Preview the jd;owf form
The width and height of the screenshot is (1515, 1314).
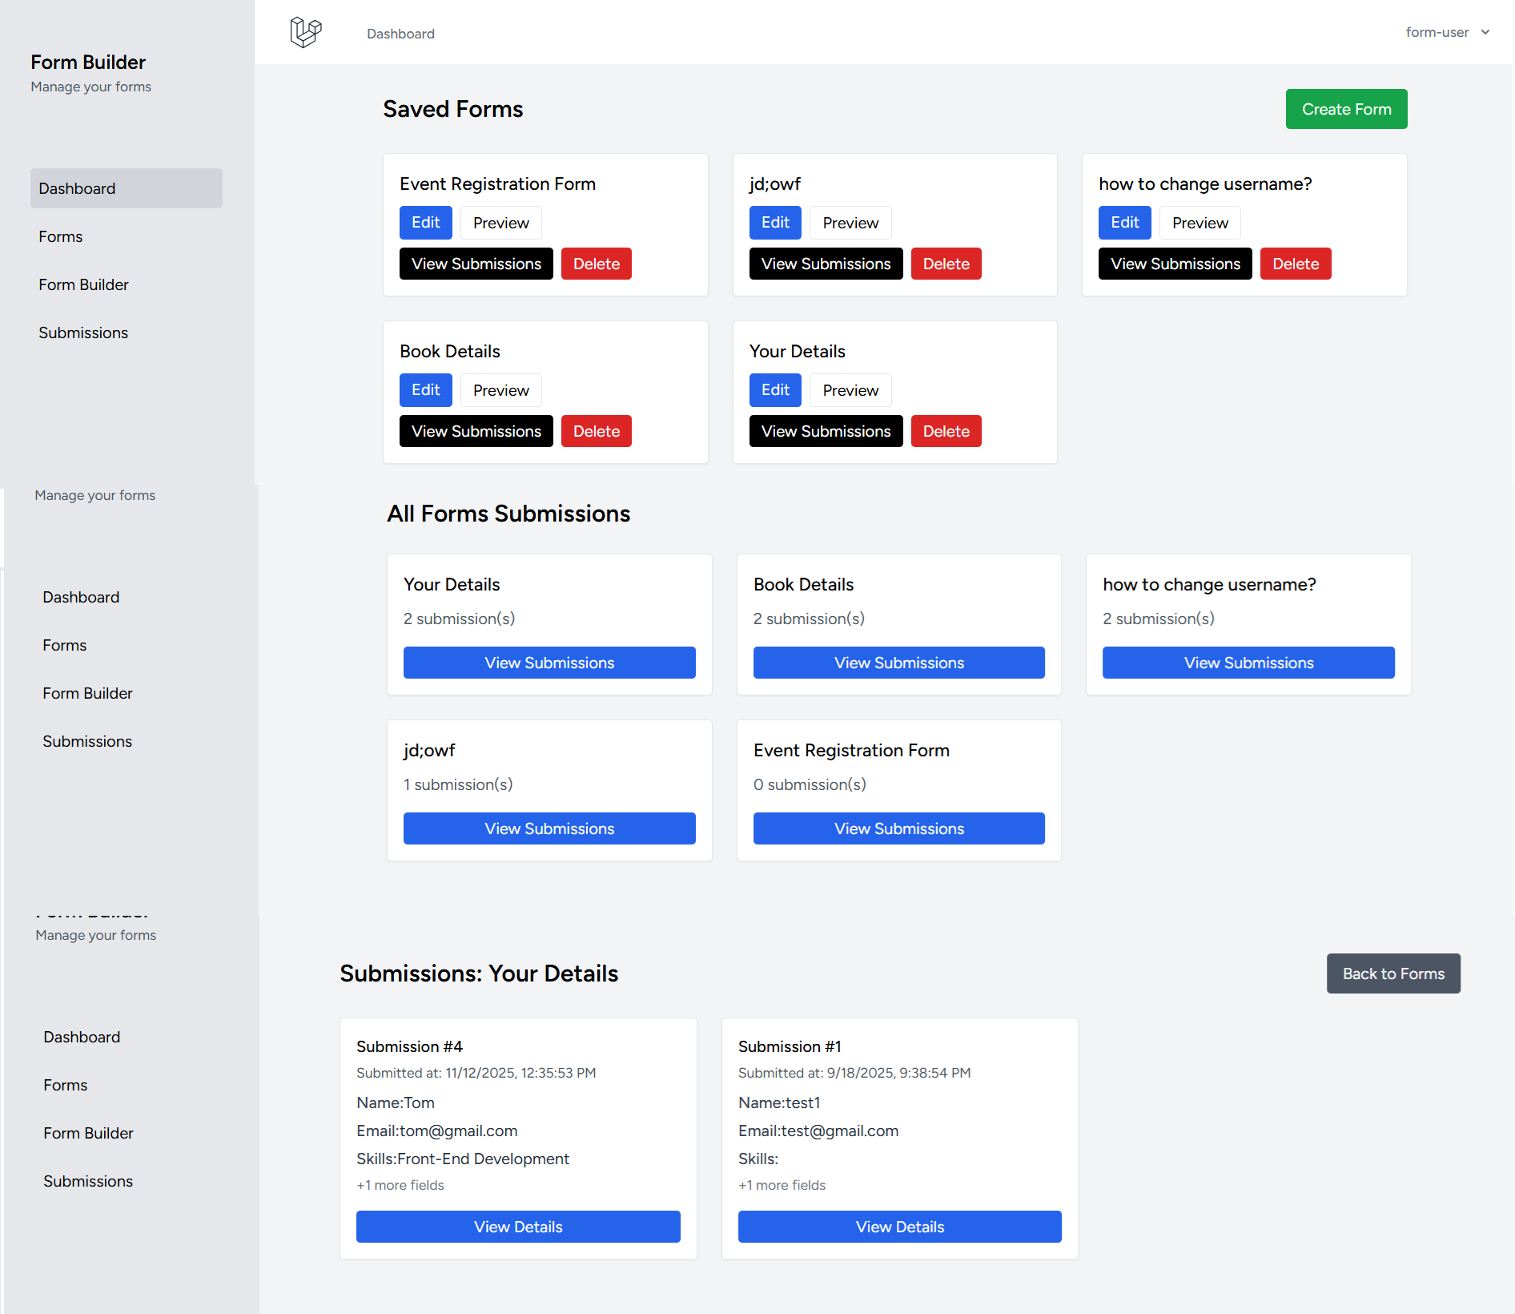pos(850,223)
